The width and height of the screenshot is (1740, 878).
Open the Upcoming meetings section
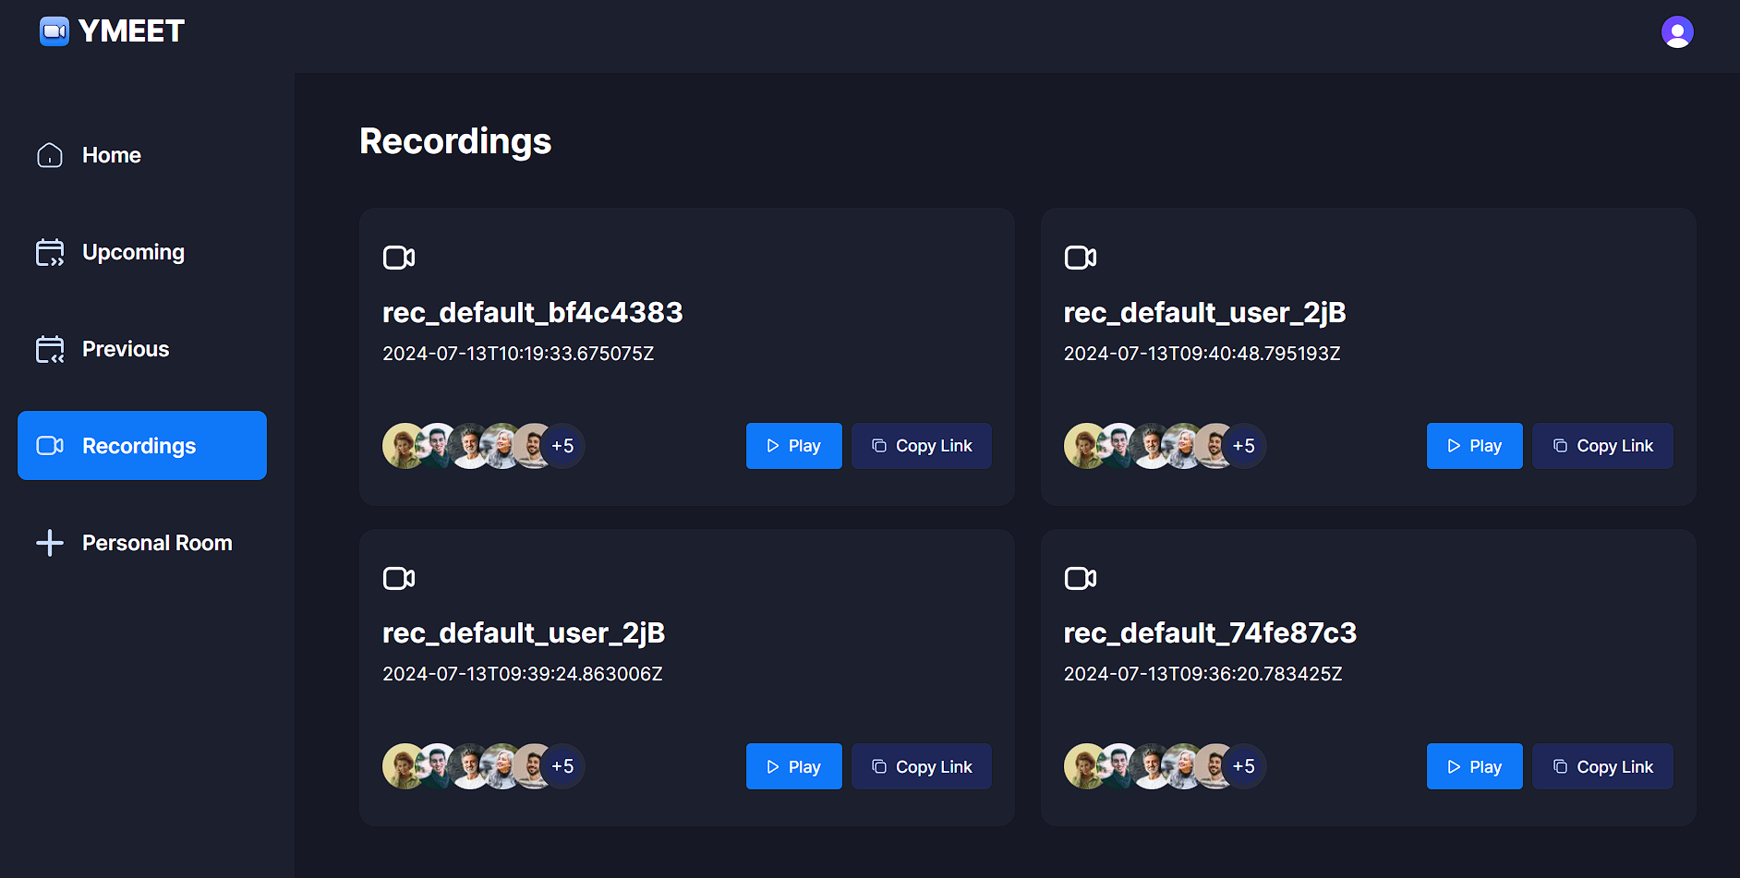142,252
